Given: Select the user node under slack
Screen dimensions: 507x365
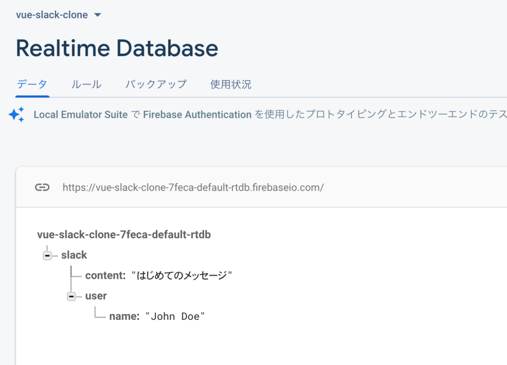Looking at the screenshot, I should pyautogui.click(x=96, y=296).
